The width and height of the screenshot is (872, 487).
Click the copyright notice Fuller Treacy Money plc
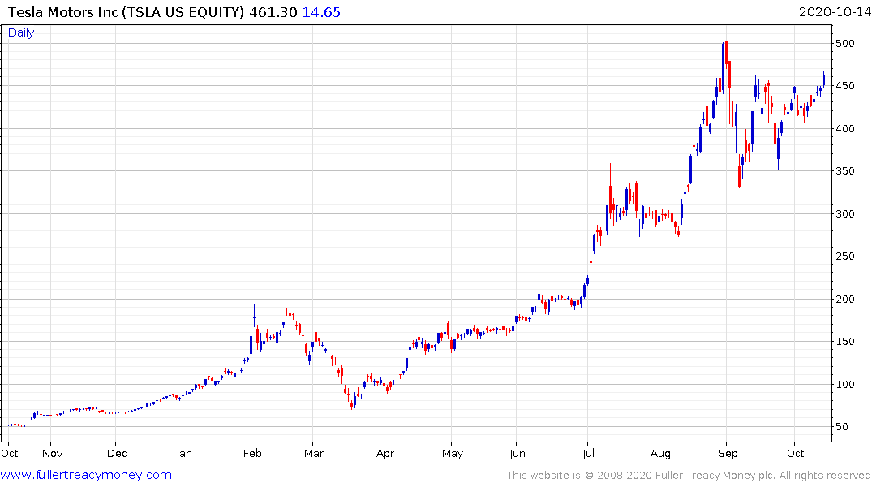[689, 476]
